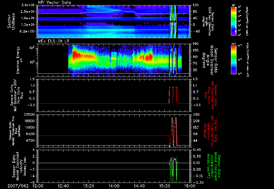This screenshot has width=274, height=189.
Task: Click the DEF color scale bar
Action: point(234,60)
